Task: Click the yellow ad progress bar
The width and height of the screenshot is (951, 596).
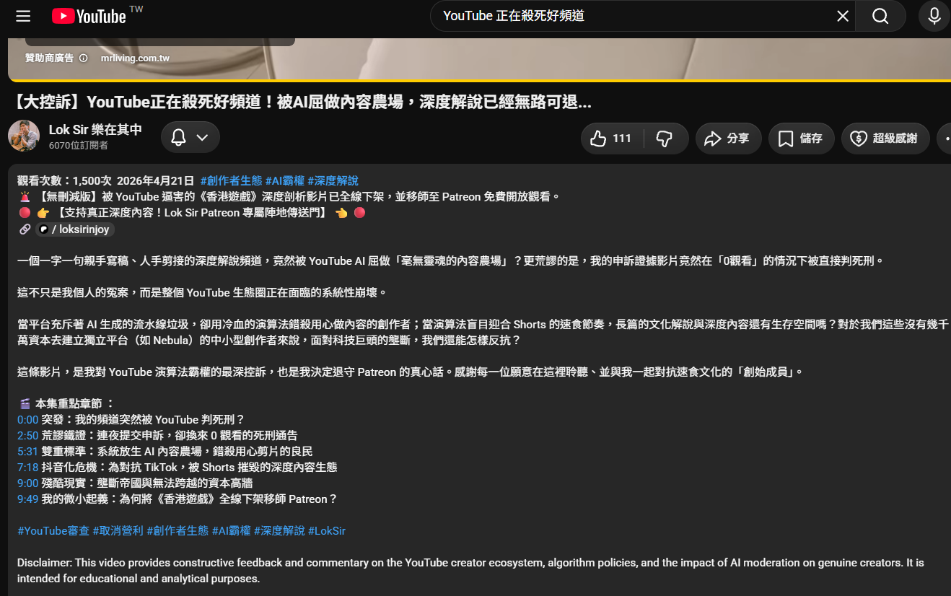Action: [x=479, y=80]
